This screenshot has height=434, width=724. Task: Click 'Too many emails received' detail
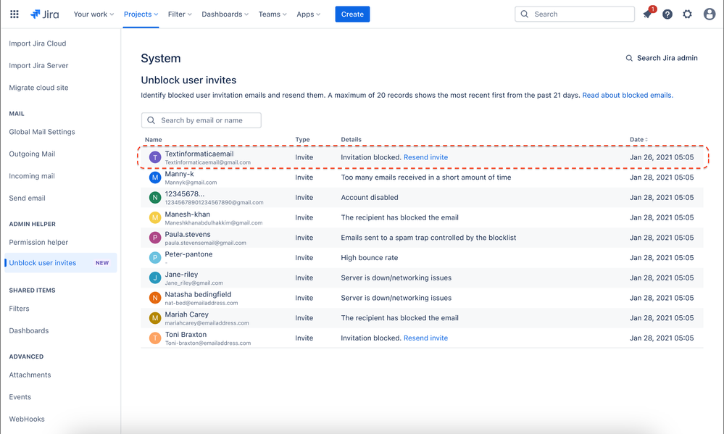tap(425, 178)
